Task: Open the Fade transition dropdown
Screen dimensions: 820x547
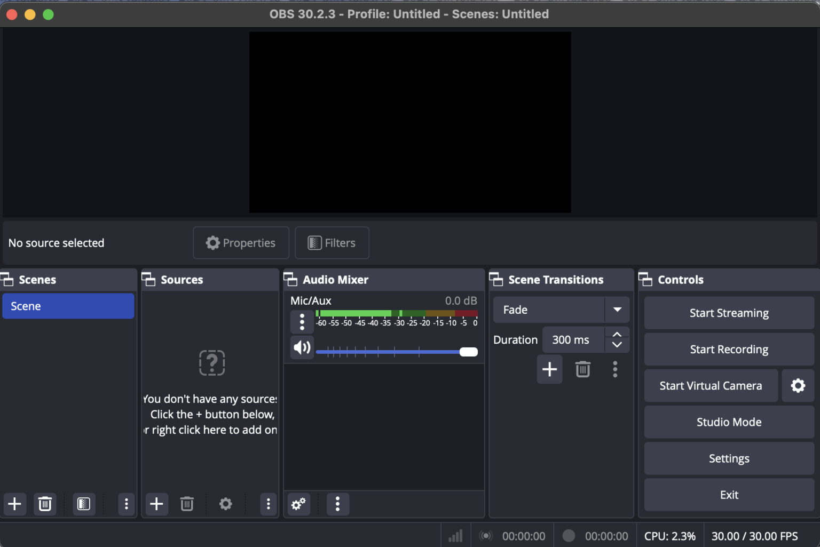Action: click(618, 310)
